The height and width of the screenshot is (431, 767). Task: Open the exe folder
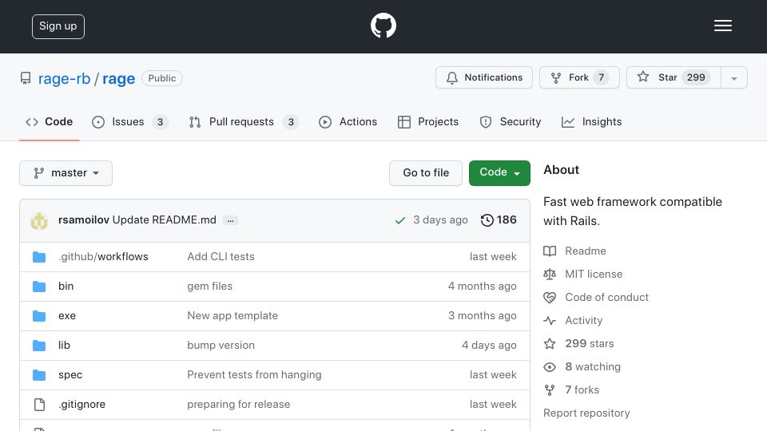(x=67, y=316)
